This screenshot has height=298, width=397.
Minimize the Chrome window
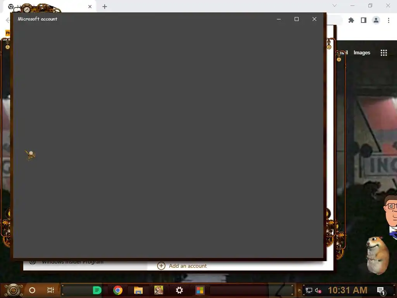[x=352, y=5]
